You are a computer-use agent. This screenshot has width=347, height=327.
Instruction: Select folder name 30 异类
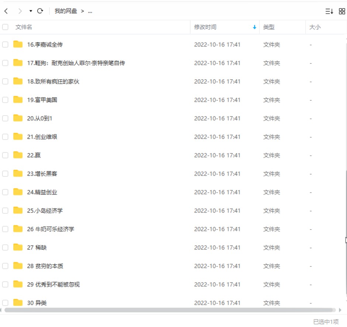click(37, 303)
